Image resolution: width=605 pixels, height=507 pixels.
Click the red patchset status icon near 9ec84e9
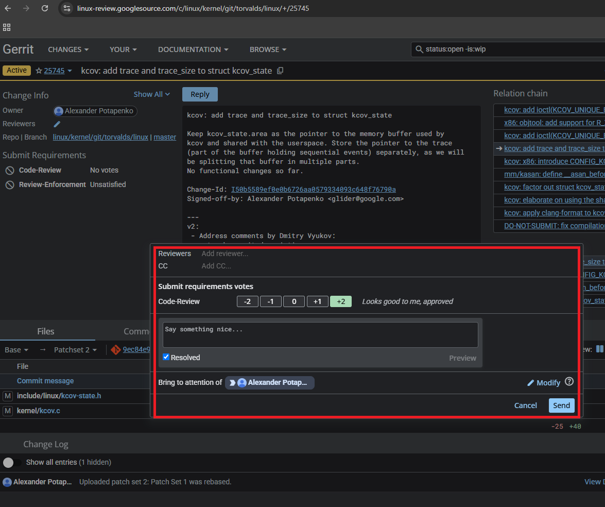(x=115, y=349)
